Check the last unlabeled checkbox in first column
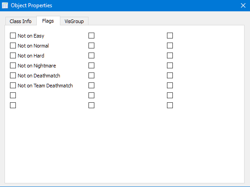The width and height of the screenshot is (250, 187). coord(13,105)
